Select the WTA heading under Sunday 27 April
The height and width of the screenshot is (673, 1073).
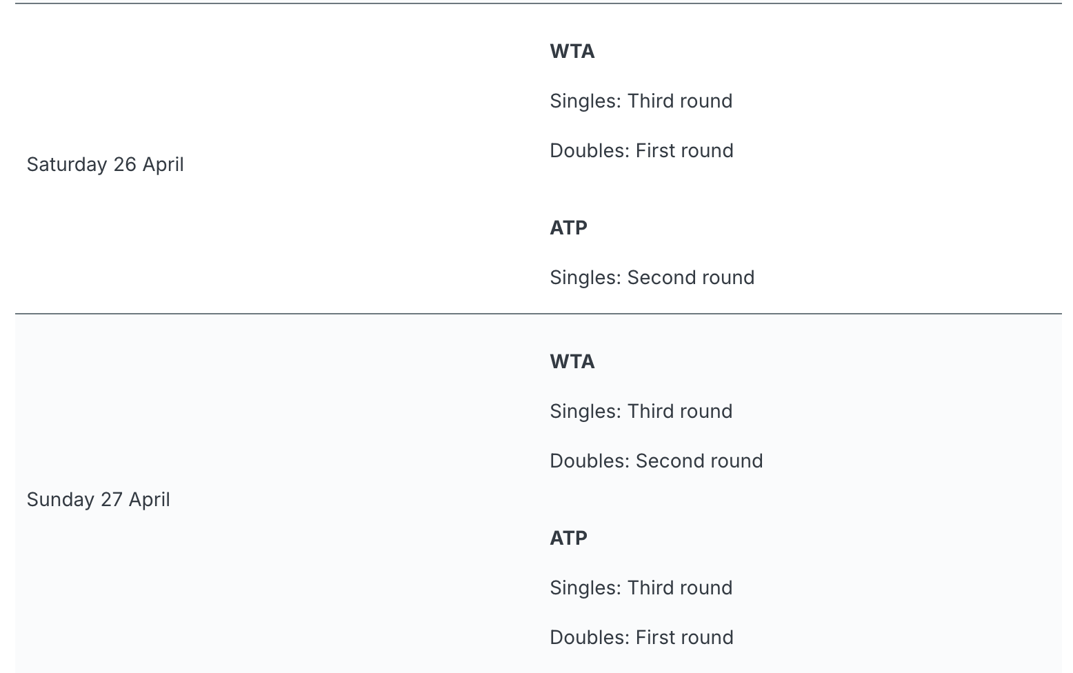[572, 361]
